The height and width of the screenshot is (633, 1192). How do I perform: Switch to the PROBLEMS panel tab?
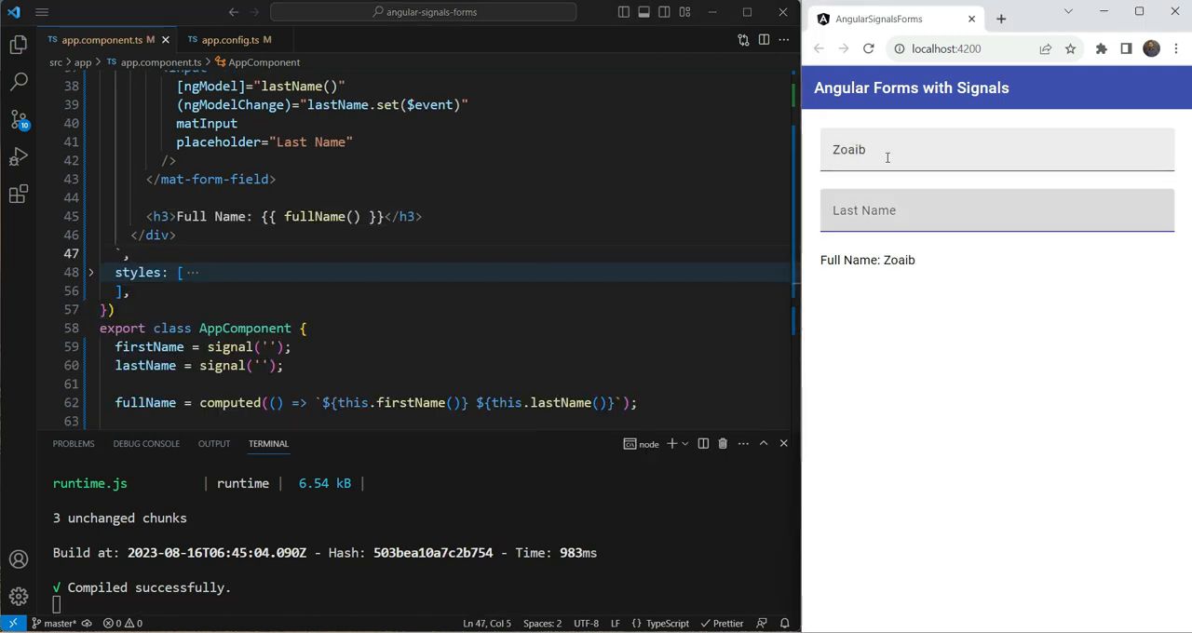[x=74, y=444]
